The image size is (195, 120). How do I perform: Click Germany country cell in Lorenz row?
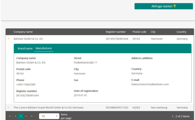[x=182, y=108]
